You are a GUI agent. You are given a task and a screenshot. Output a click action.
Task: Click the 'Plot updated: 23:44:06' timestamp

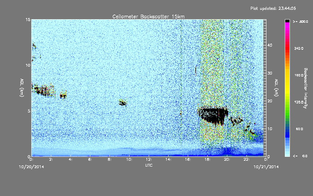(273, 8)
